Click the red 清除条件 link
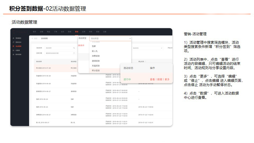 (81, 45)
